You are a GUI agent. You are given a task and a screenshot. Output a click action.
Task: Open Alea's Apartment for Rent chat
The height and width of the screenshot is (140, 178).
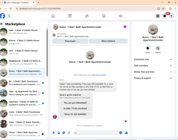tap(22, 93)
